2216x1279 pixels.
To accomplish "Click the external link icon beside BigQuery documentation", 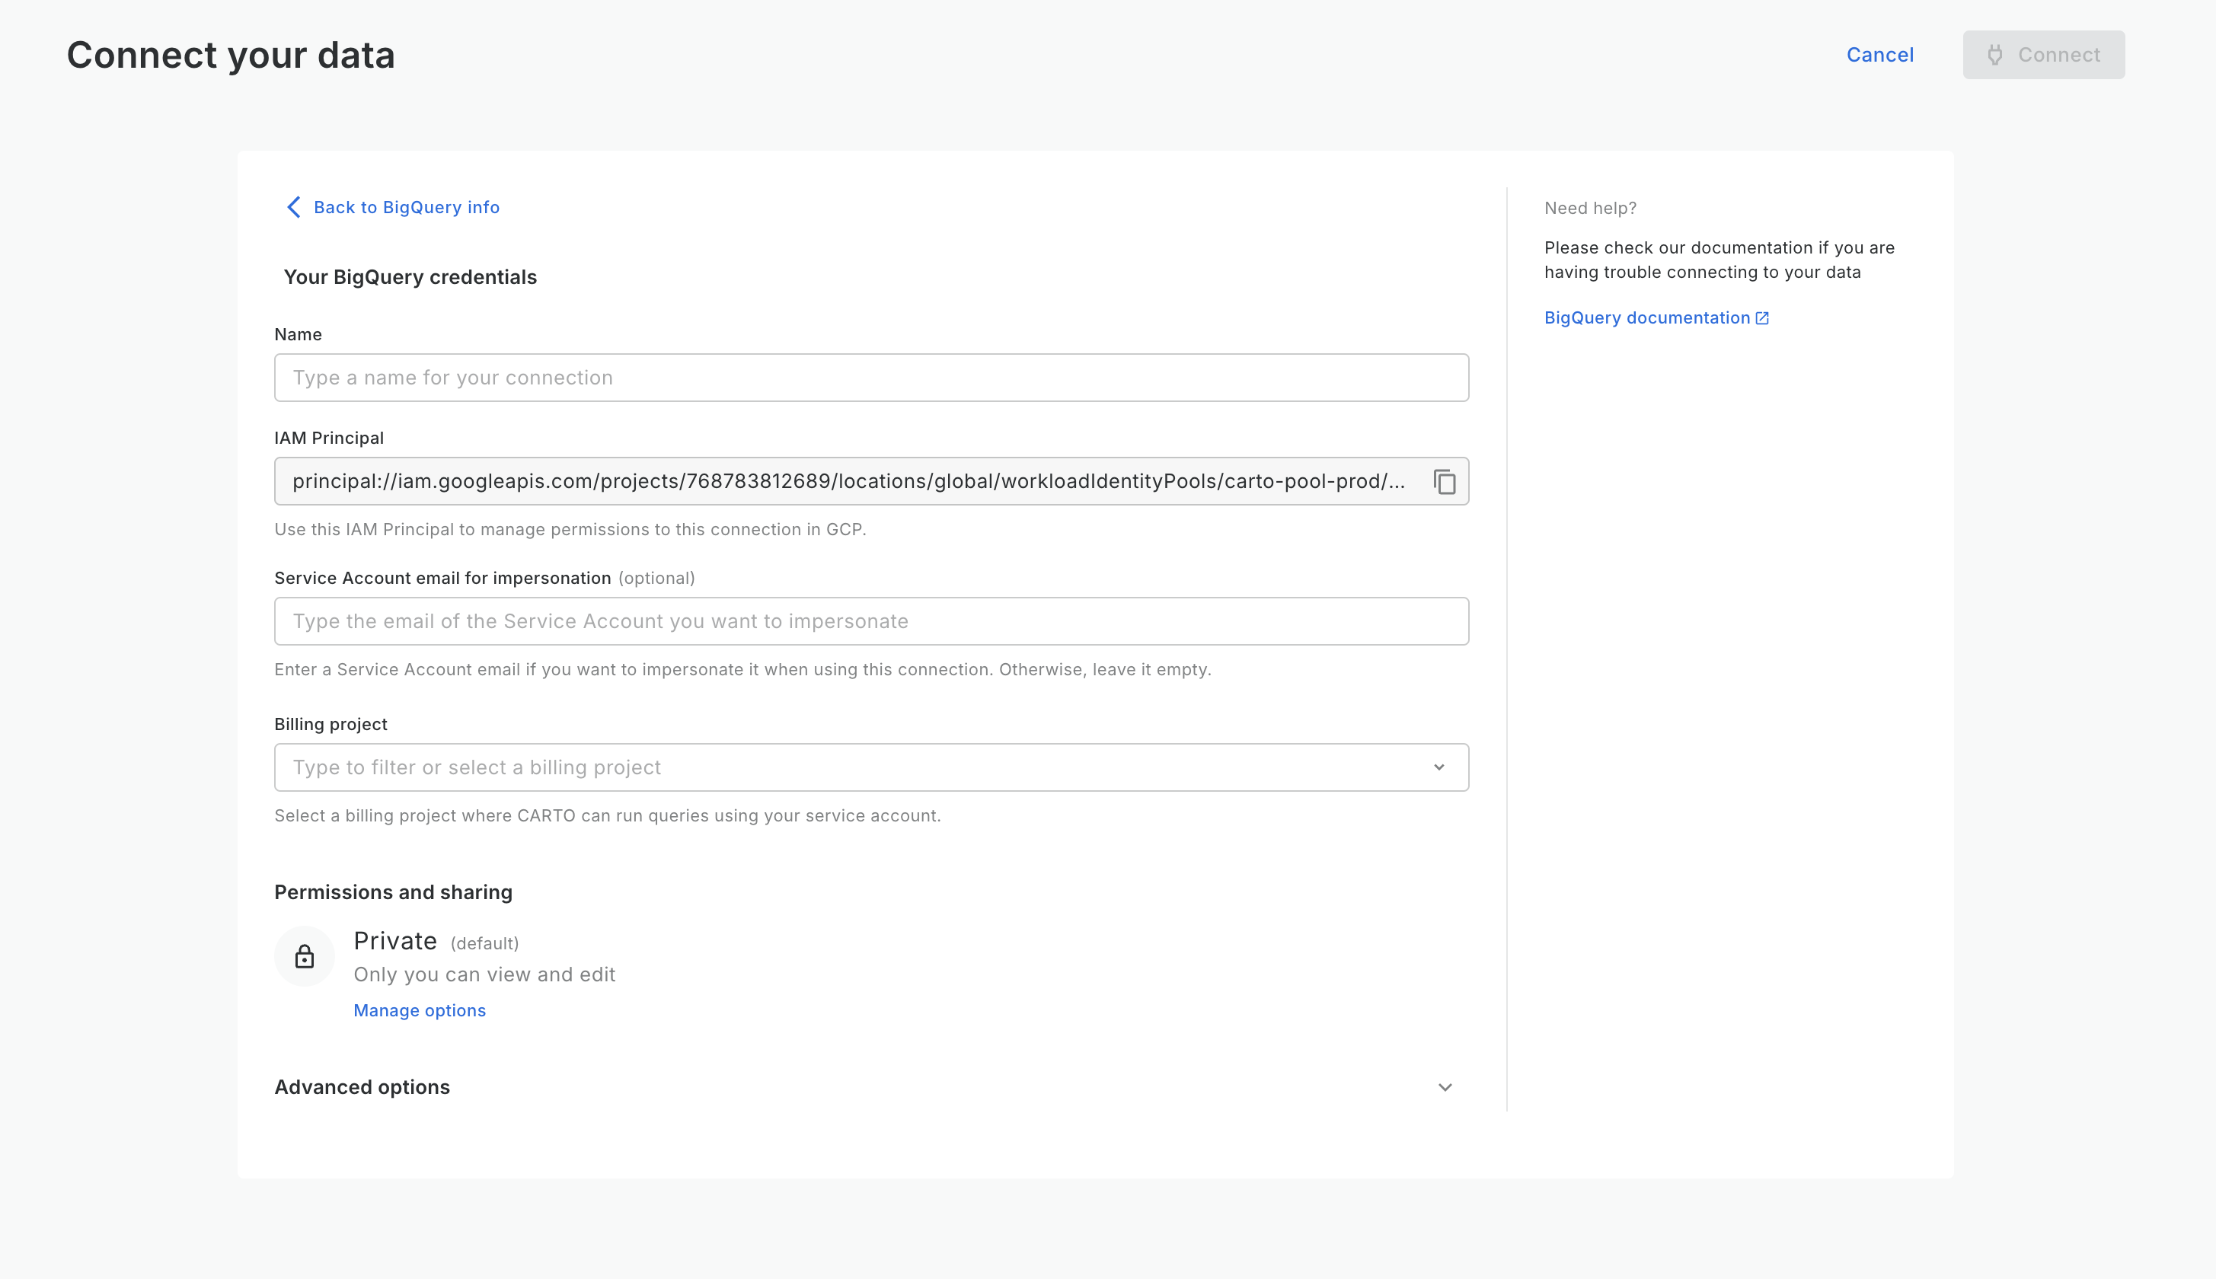I will click(x=1761, y=318).
